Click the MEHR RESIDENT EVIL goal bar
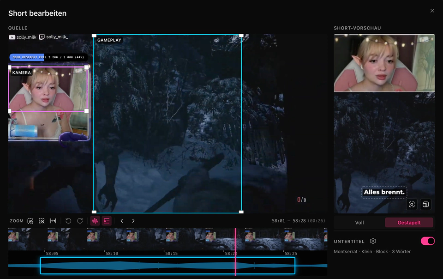The height and width of the screenshot is (279, 443). tap(48, 57)
